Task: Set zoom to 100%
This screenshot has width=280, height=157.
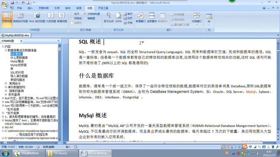Action: pos(118,17)
